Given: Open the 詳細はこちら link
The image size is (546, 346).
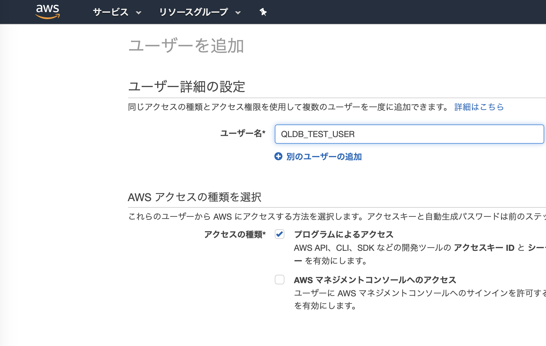Looking at the screenshot, I should tap(479, 107).
